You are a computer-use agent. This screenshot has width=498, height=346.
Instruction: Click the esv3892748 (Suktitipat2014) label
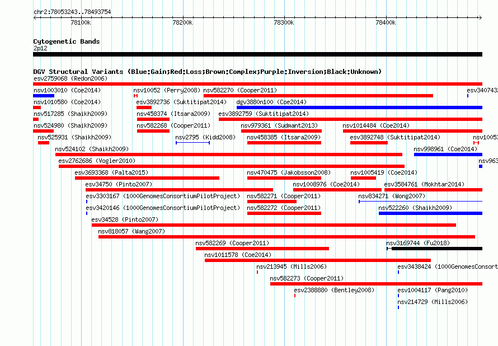(x=395, y=137)
